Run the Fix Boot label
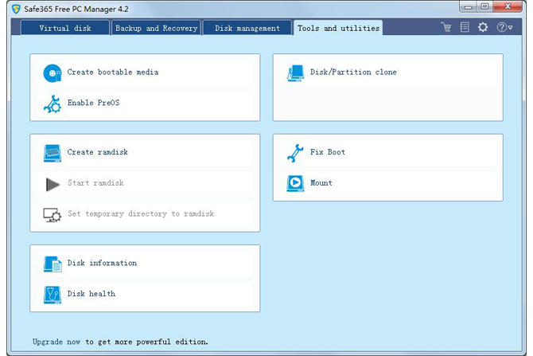The image size is (533, 356). pos(327,152)
